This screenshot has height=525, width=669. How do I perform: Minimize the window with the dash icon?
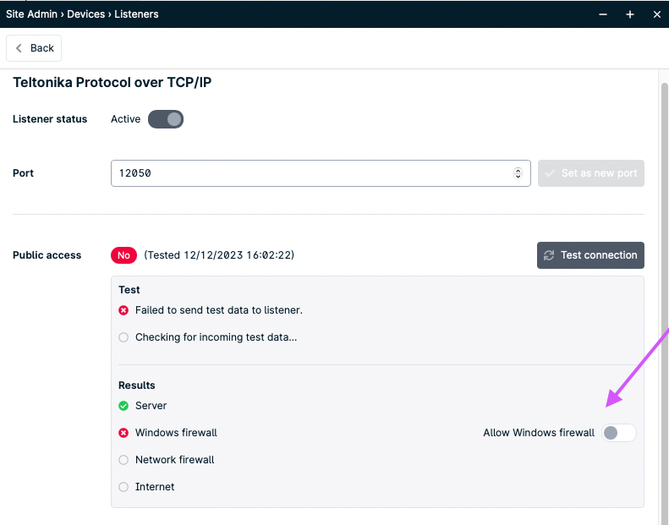click(603, 14)
